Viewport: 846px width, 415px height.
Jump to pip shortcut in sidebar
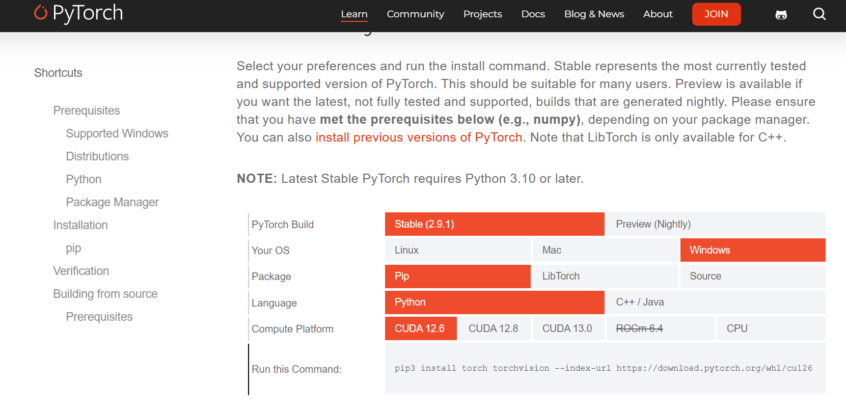click(x=73, y=248)
